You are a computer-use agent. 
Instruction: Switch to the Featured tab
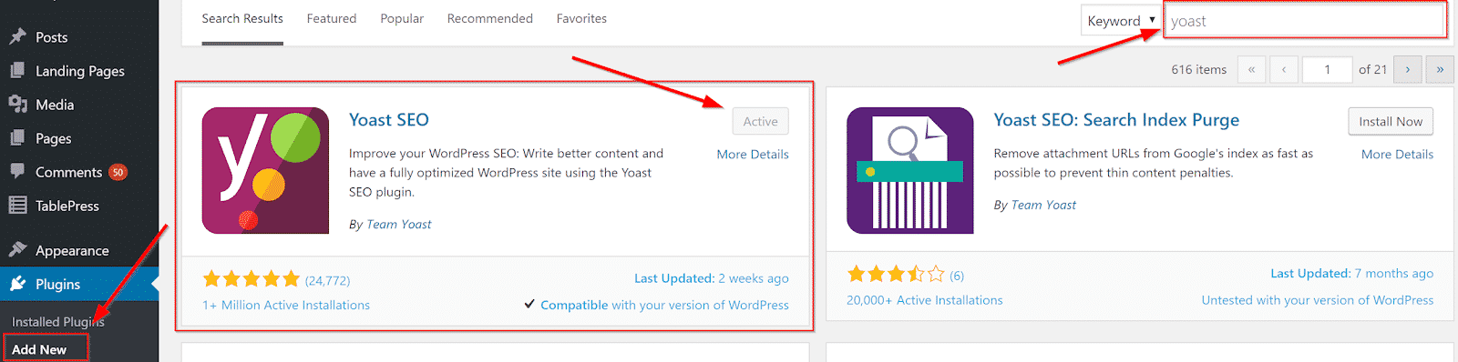point(332,18)
